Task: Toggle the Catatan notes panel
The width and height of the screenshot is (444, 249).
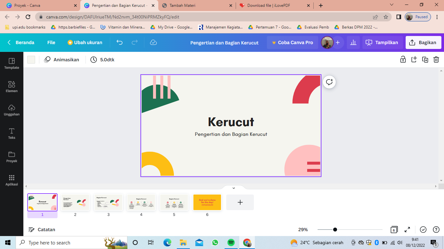Action: [42, 230]
